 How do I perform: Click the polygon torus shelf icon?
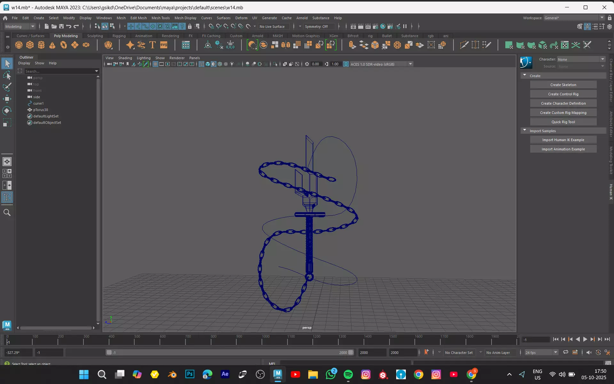64,45
